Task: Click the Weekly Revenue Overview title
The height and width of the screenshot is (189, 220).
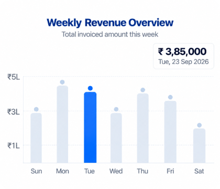Action: click(x=110, y=23)
